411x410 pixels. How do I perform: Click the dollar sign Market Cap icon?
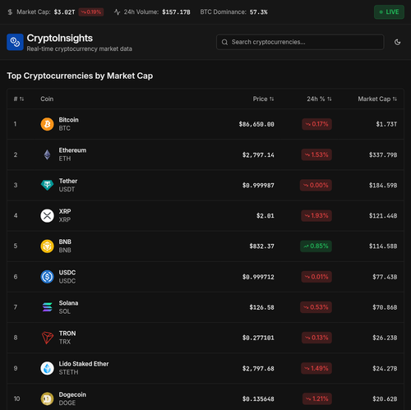point(10,12)
